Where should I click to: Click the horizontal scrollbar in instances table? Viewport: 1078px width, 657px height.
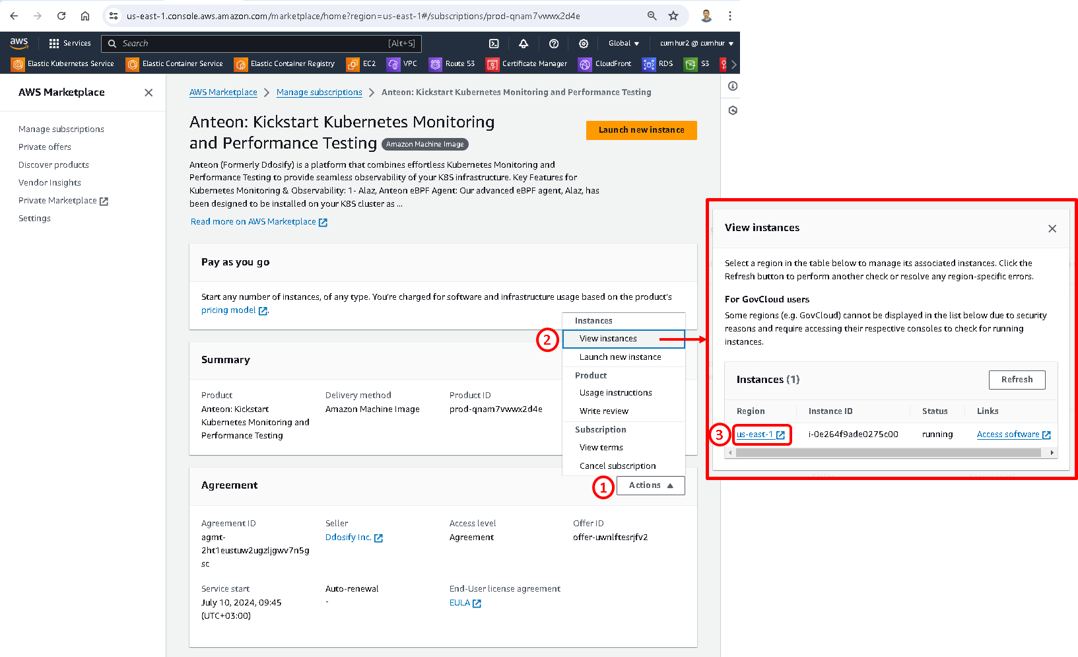click(887, 453)
